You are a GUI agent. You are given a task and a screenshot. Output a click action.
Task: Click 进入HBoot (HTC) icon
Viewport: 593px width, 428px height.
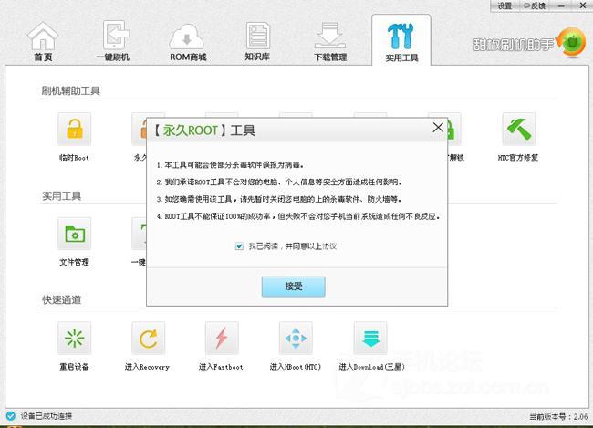(x=296, y=339)
